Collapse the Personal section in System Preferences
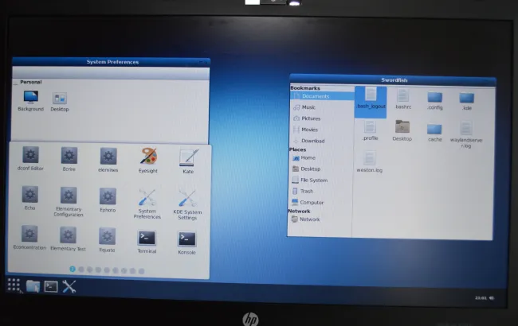The image size is (518, 326). point(15,83)
